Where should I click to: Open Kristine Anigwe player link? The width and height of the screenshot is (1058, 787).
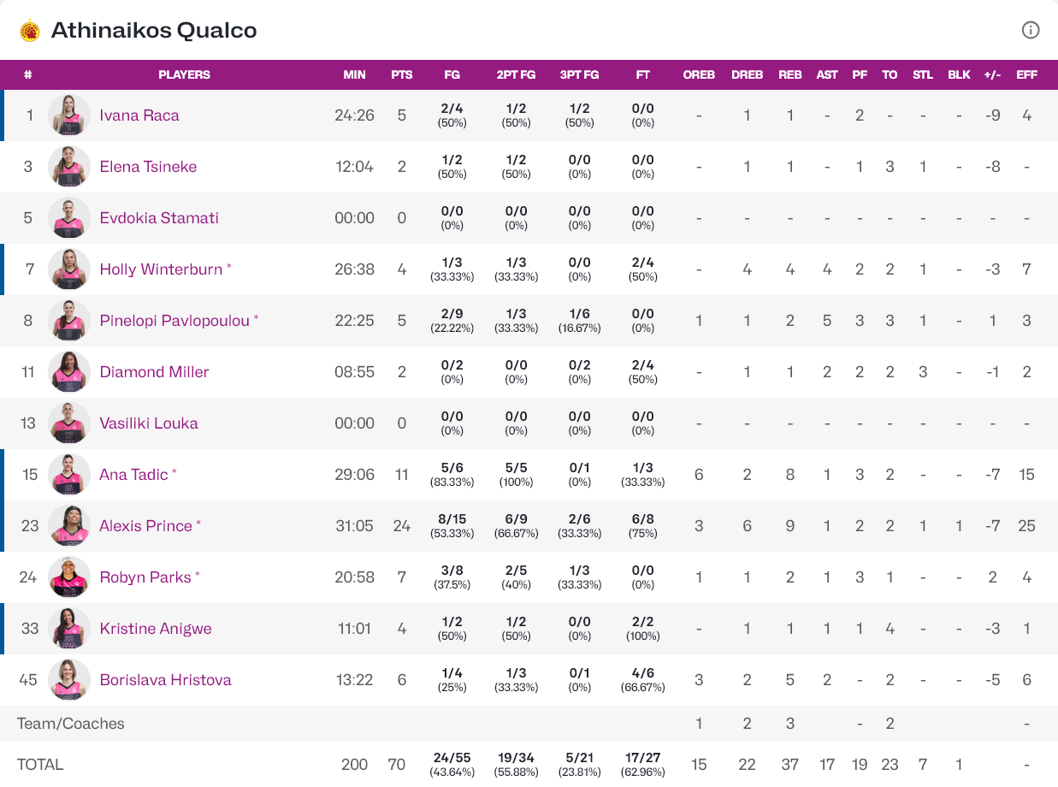click(155, 629)
